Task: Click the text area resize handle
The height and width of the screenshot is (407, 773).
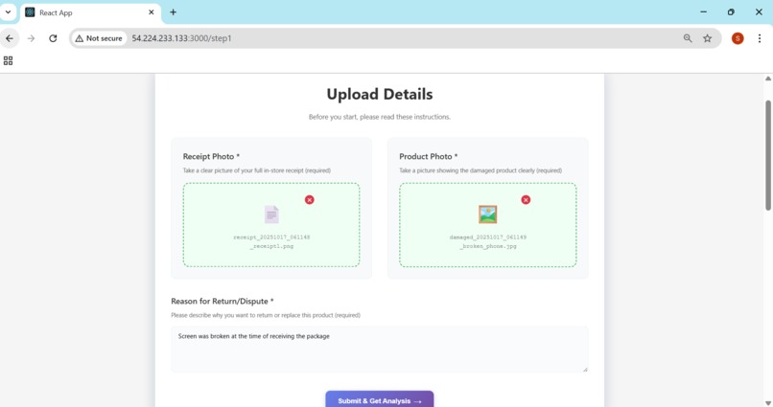Action: (585, 369)
